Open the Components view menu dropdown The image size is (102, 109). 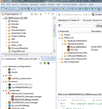click(x=53, y=63)
